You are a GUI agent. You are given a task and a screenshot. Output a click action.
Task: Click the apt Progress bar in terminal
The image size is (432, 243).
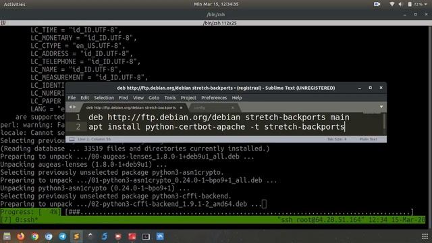(207, 212)
